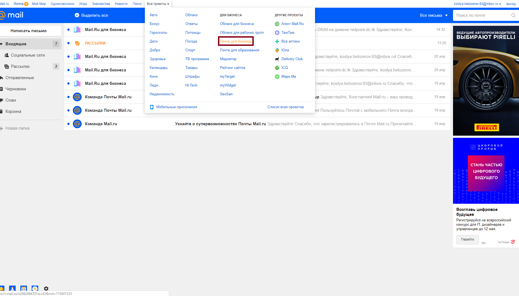Screen dimensions: 519x296
Task: Click the выход logout link
Action: 511,4
